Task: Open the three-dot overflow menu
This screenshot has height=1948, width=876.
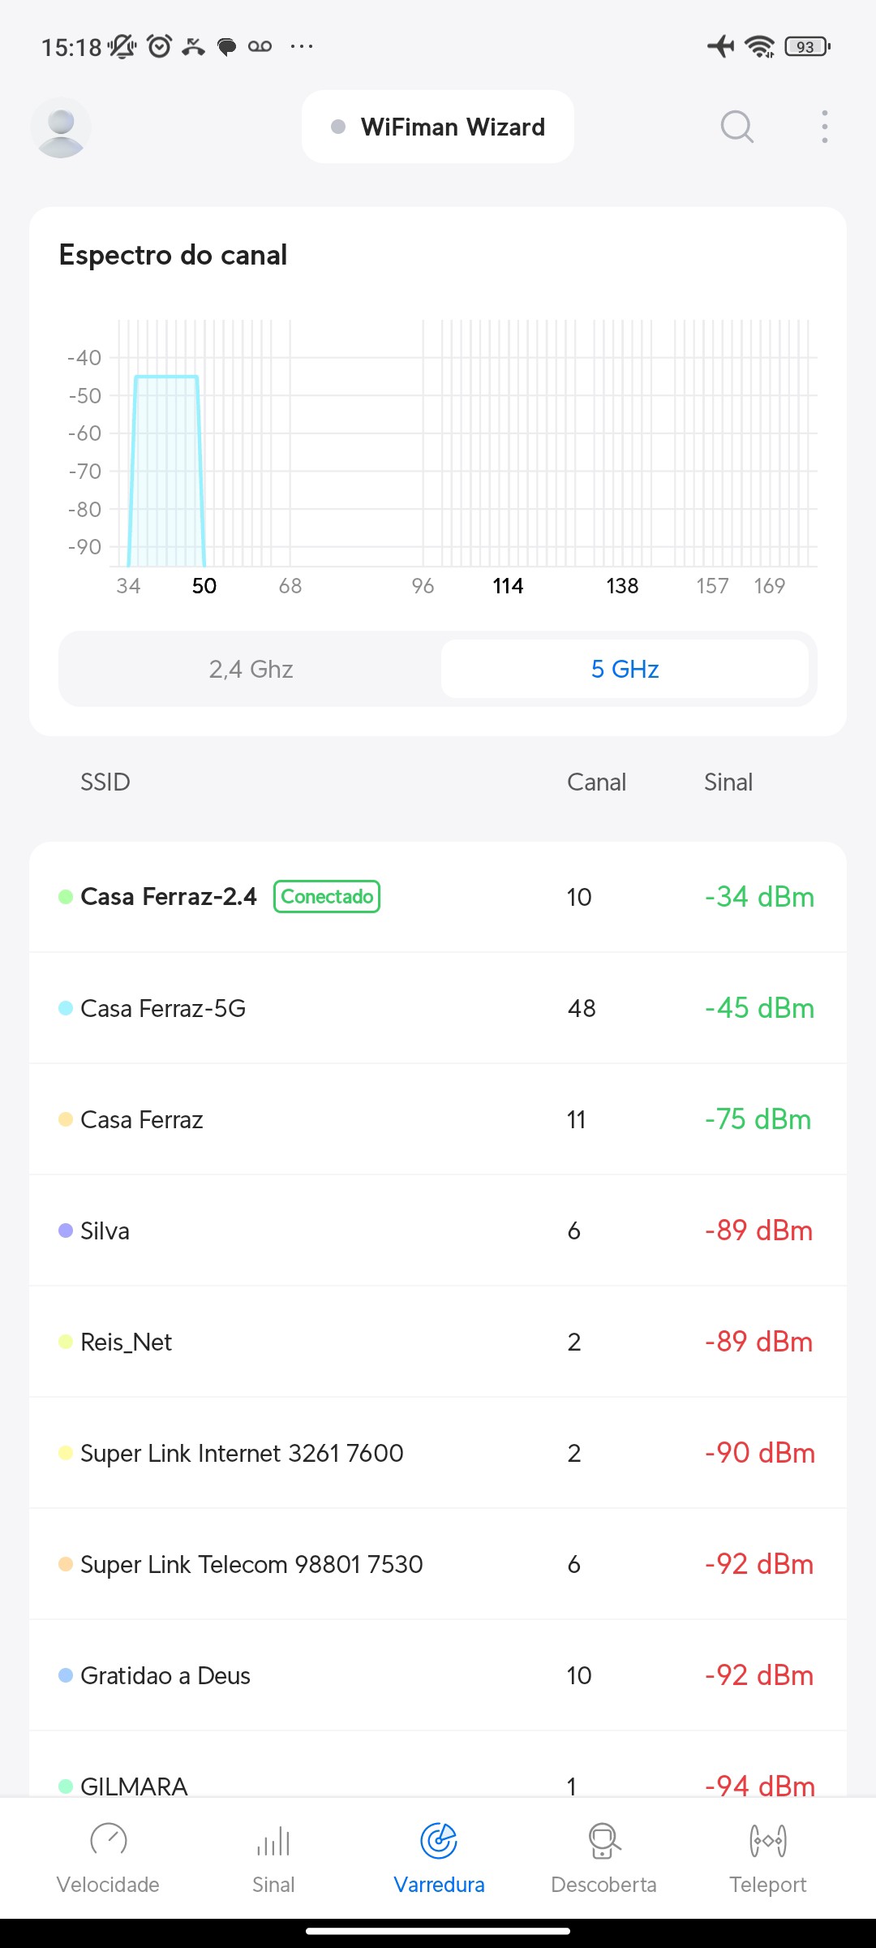Action: pos(824,127)
